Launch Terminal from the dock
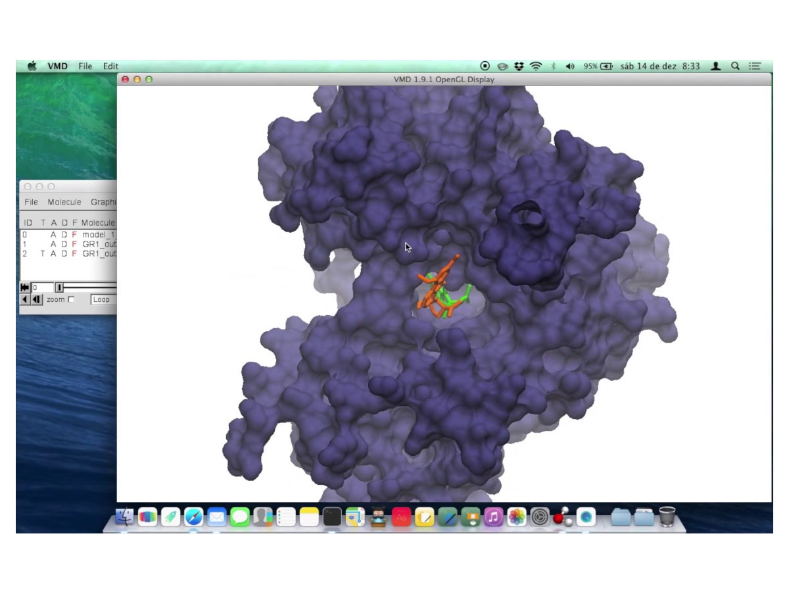789x592 pixels. (x=332, y=517)
